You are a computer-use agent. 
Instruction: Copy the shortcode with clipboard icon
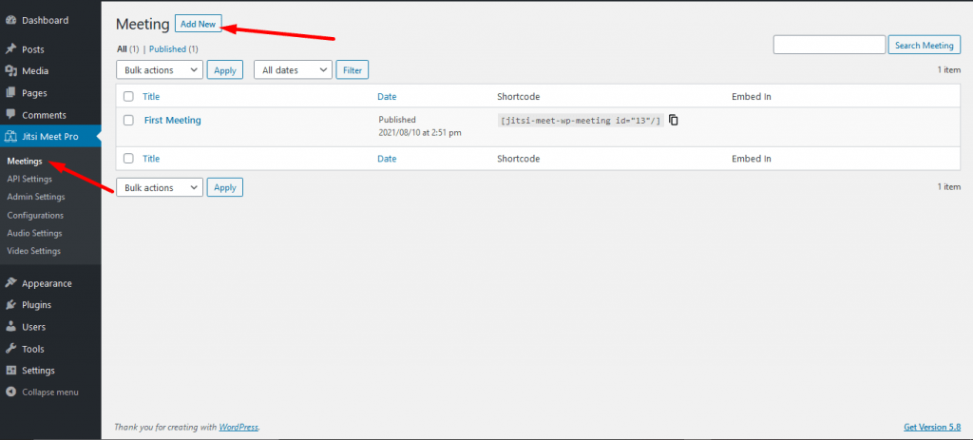pyautogui.click(x=674, y=121)
